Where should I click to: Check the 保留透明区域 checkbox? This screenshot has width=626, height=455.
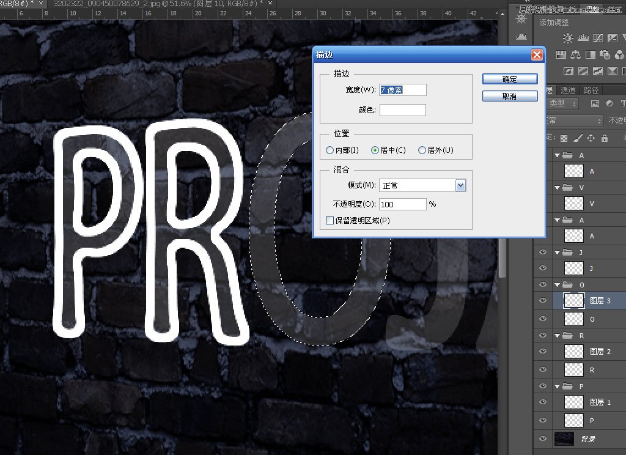point(330,220)
